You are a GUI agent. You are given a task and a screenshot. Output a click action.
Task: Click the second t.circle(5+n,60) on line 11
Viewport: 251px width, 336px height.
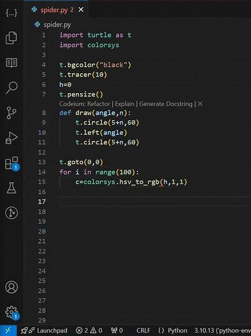[107, 142]
